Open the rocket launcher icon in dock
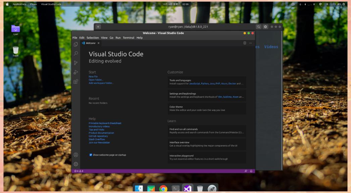 pyautogui.click(x=212, y=189)
